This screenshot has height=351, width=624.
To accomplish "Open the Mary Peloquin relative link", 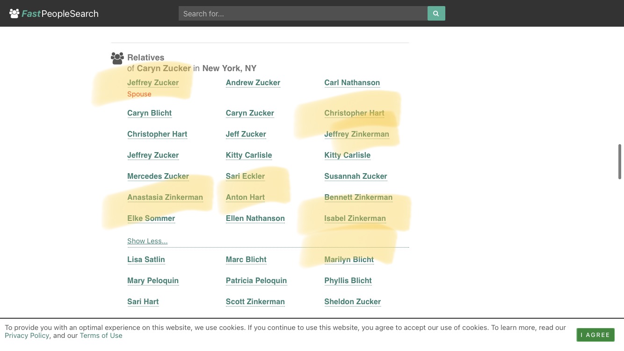I will tap(153, 281).
